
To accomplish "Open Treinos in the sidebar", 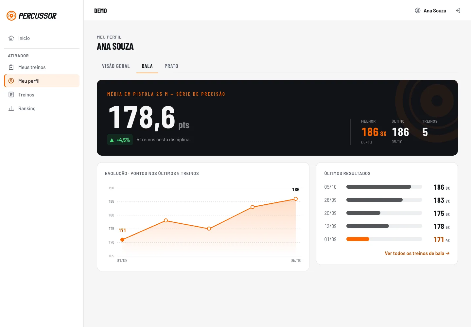I will pyautogui.click(x=42, y=95).
